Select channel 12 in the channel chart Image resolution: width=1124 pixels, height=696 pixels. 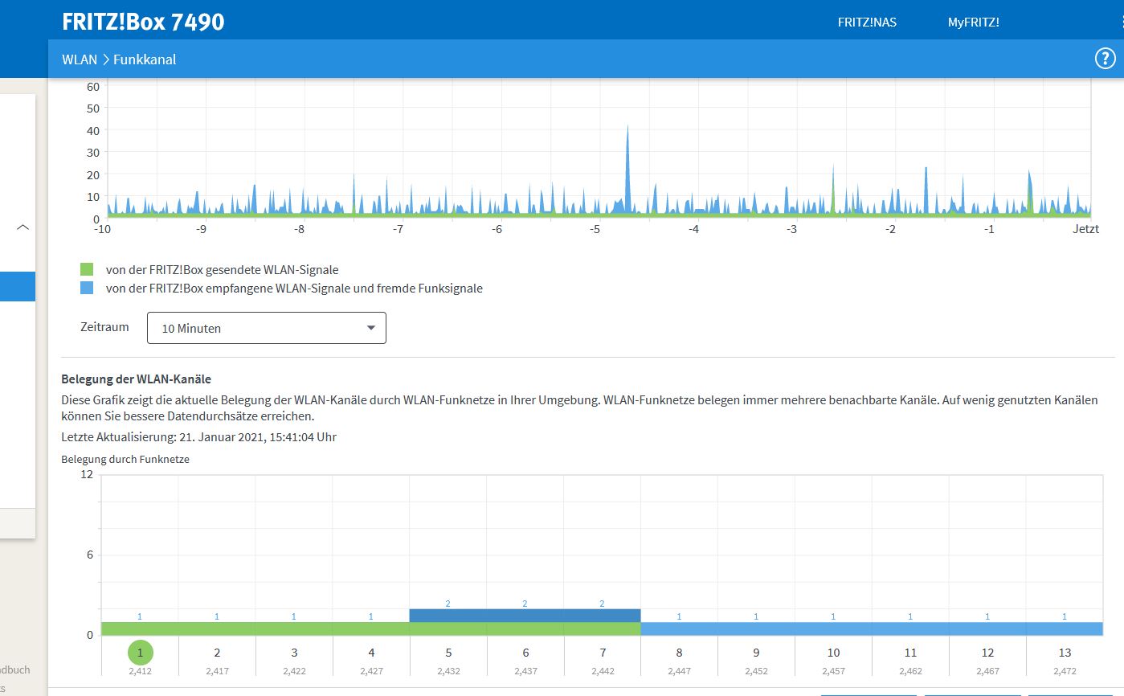[987, 653]
